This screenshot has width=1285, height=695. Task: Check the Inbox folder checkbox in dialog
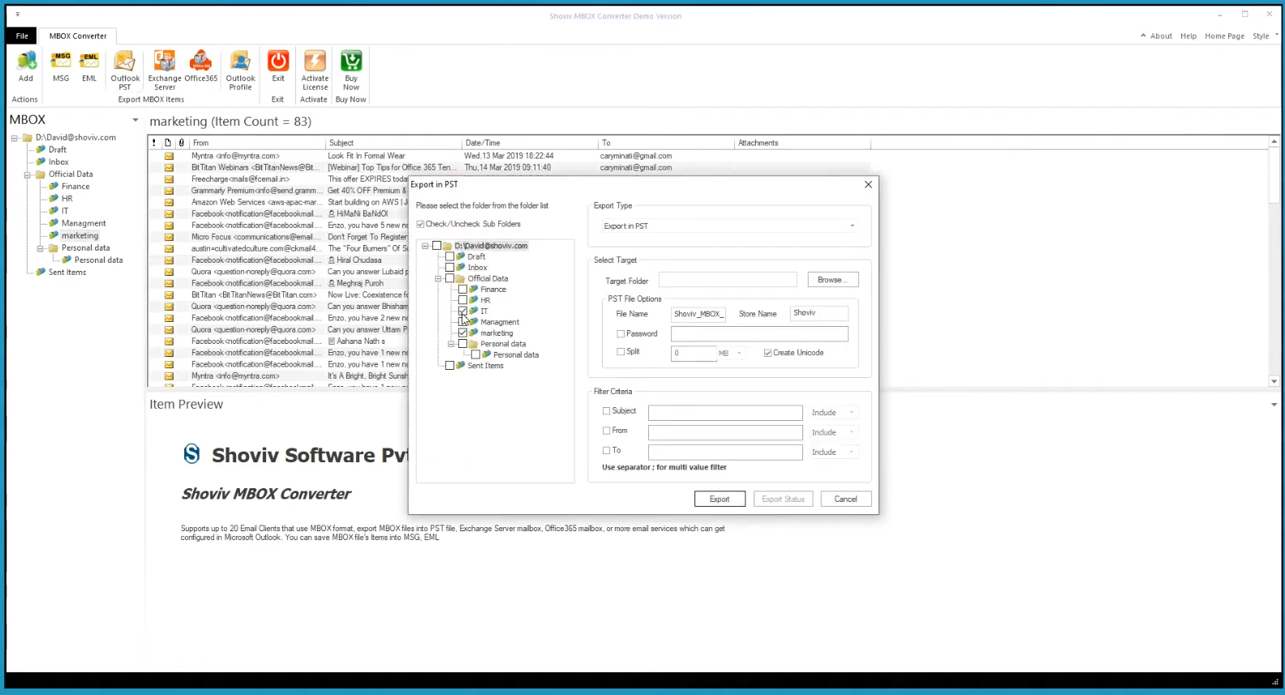pyautogui.click(x=449, y=268)
